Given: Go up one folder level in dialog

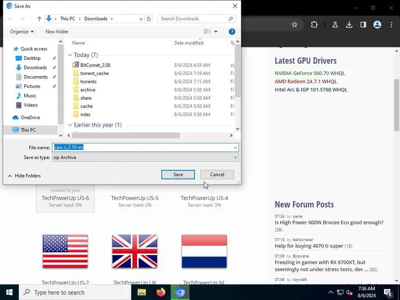Looking at the screenshot, I should coord(39,19).
